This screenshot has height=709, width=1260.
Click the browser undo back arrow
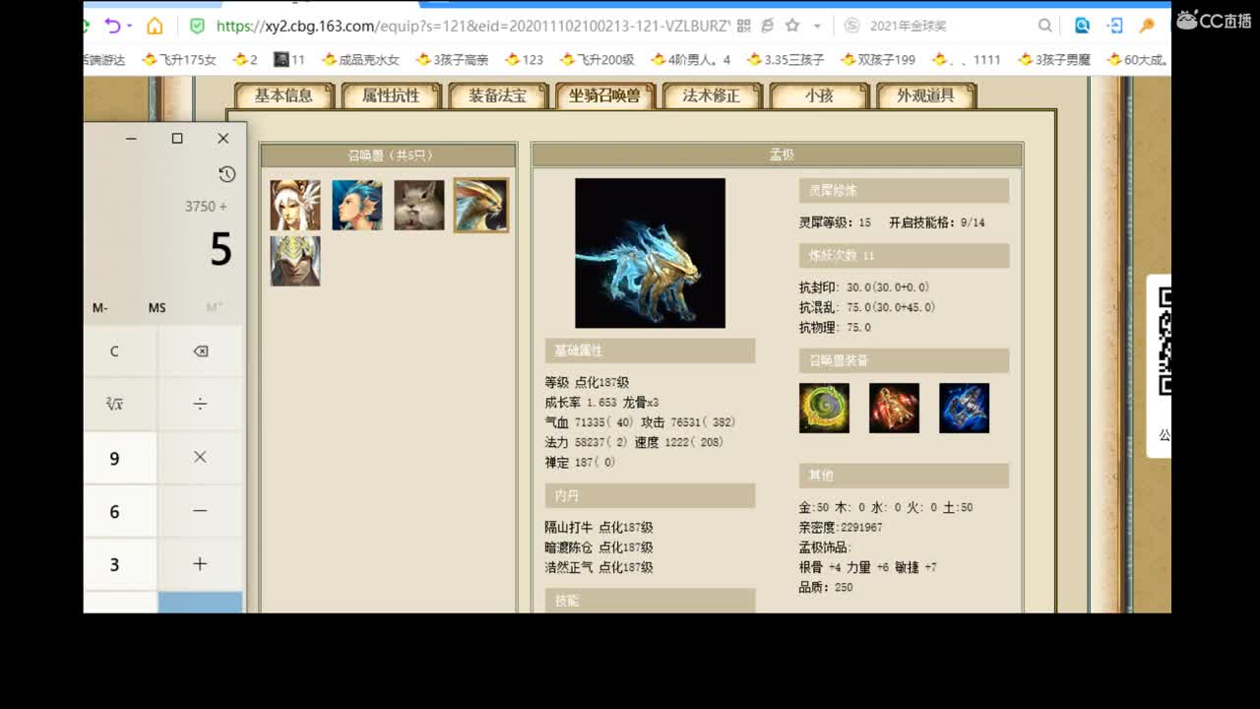113,26
